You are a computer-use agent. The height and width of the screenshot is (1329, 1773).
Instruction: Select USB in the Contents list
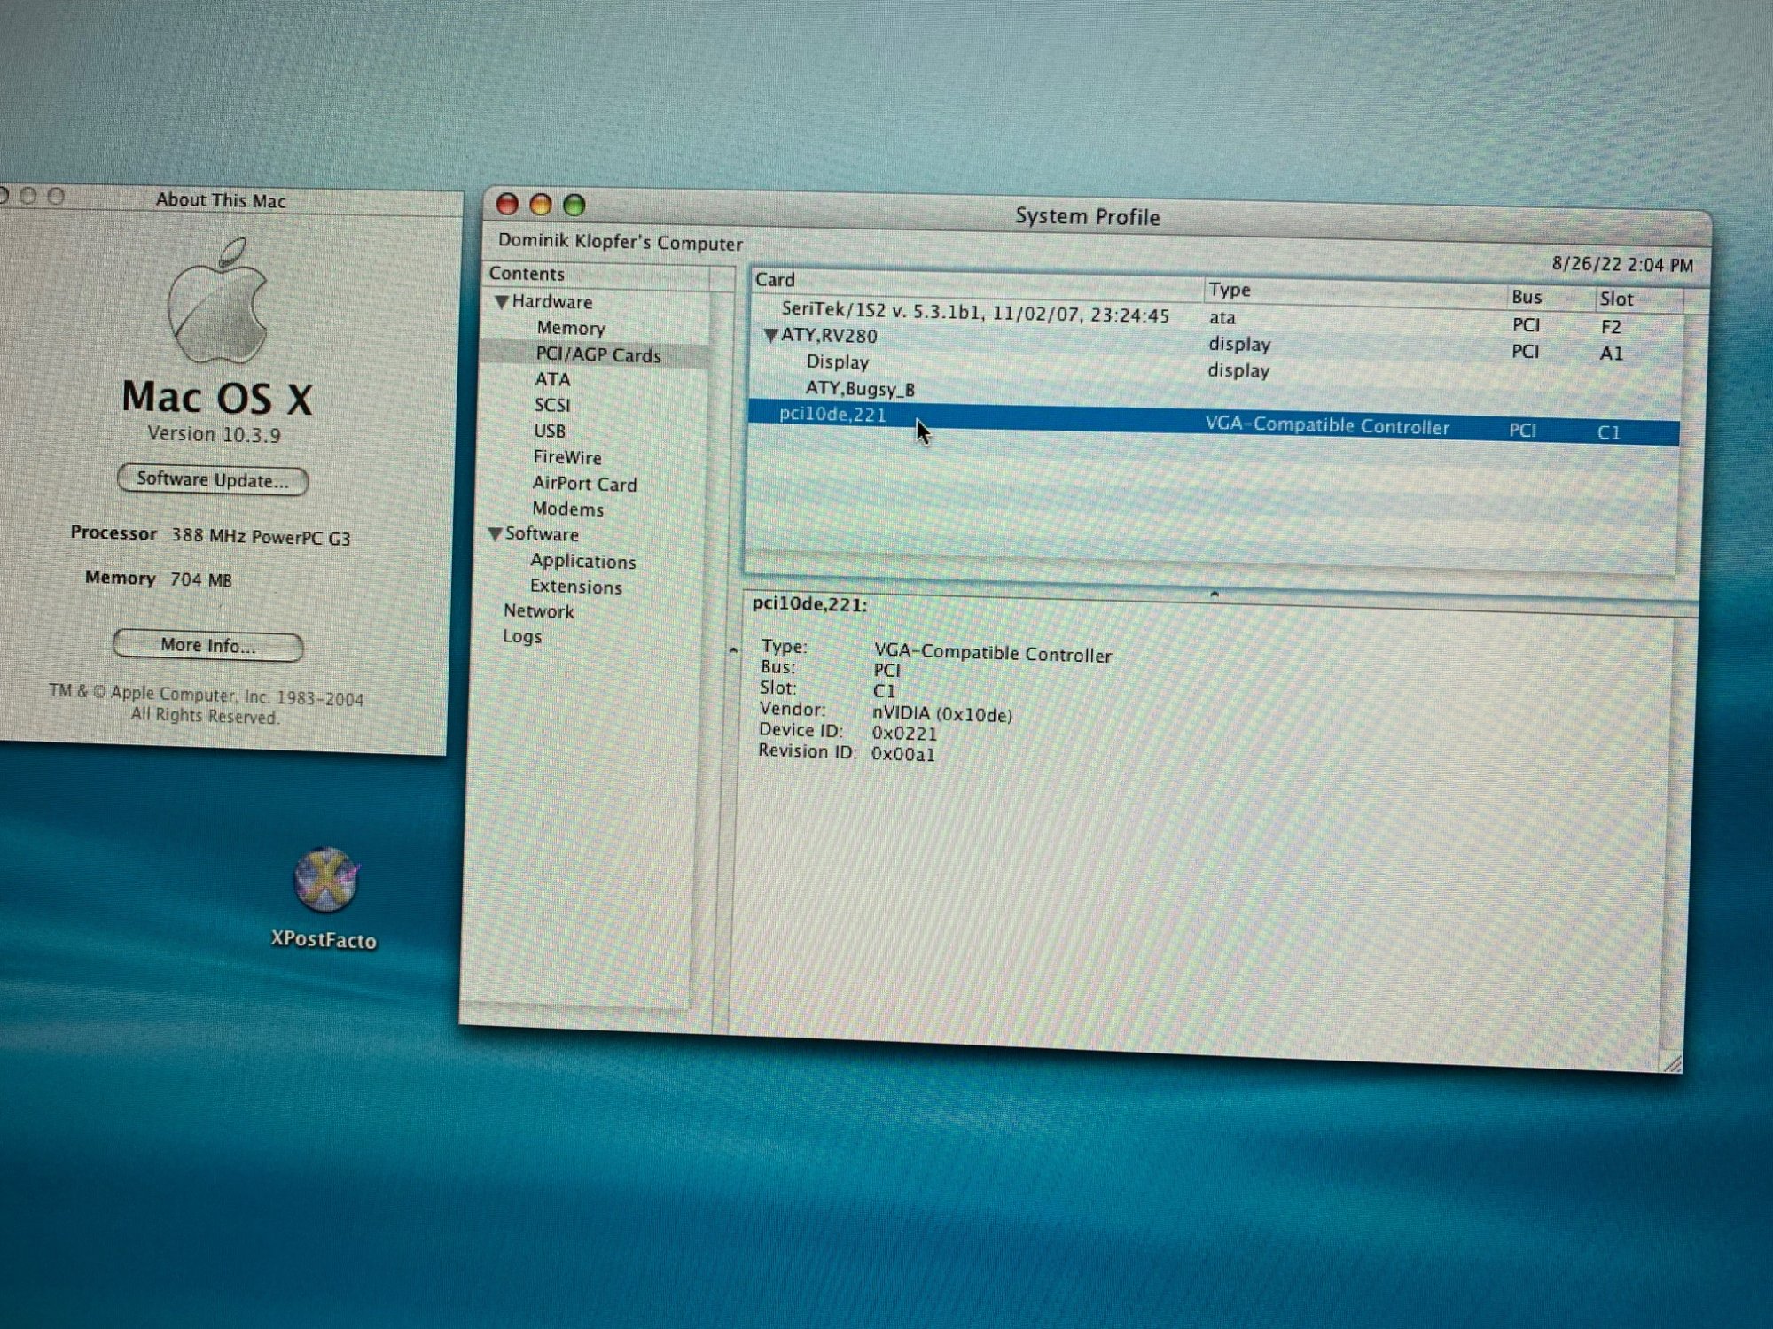click(550, 431)
